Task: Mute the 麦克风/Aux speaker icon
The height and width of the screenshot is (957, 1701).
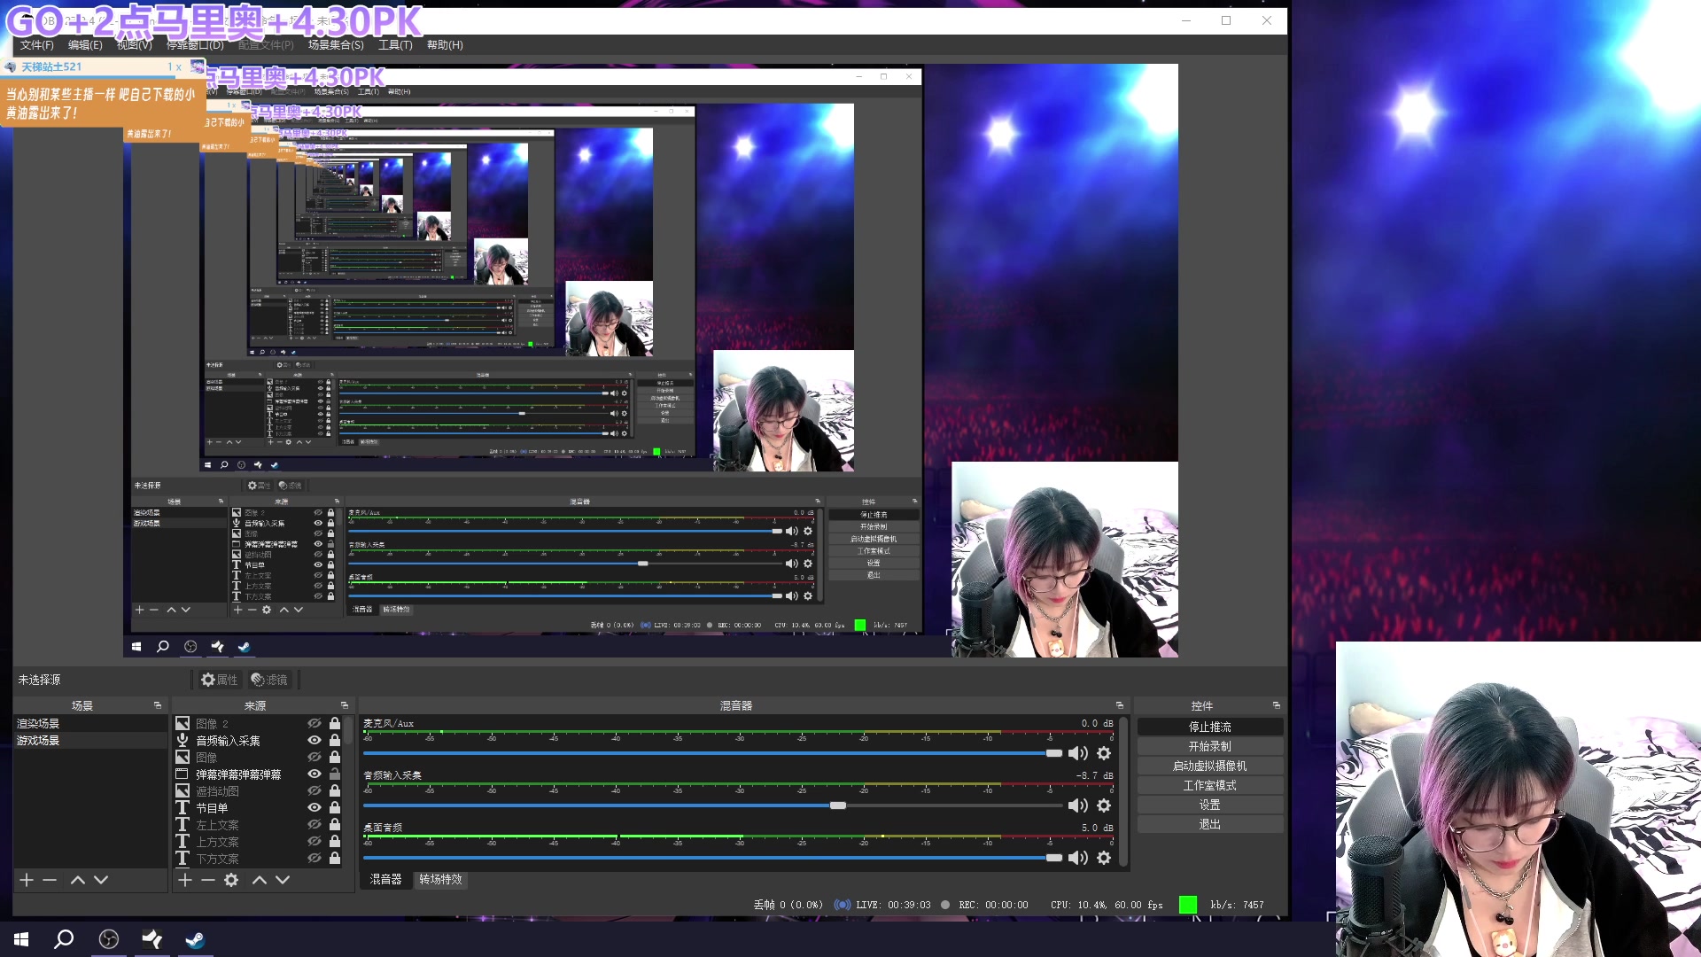Action: pyautogui.click(x=1077, y=753)
